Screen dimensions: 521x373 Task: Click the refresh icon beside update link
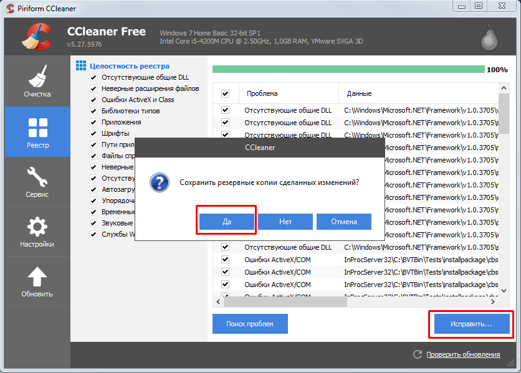(x=418, y=354)
